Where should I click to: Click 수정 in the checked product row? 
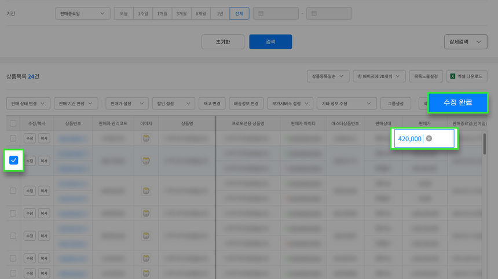point(30,161)
